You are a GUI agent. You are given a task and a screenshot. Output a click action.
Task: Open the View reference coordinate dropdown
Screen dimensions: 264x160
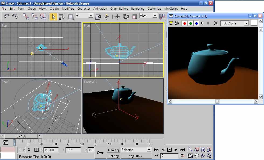tap(148, 16)
